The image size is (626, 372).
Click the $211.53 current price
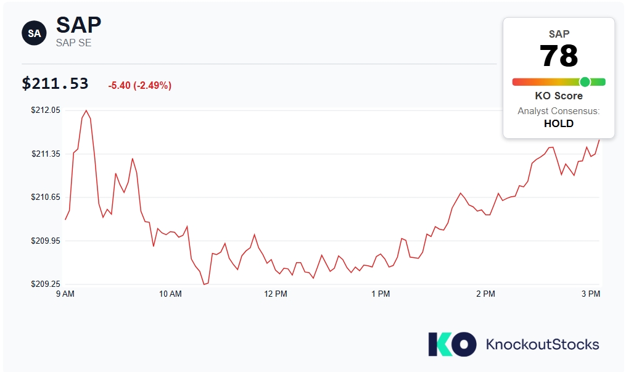55,83
